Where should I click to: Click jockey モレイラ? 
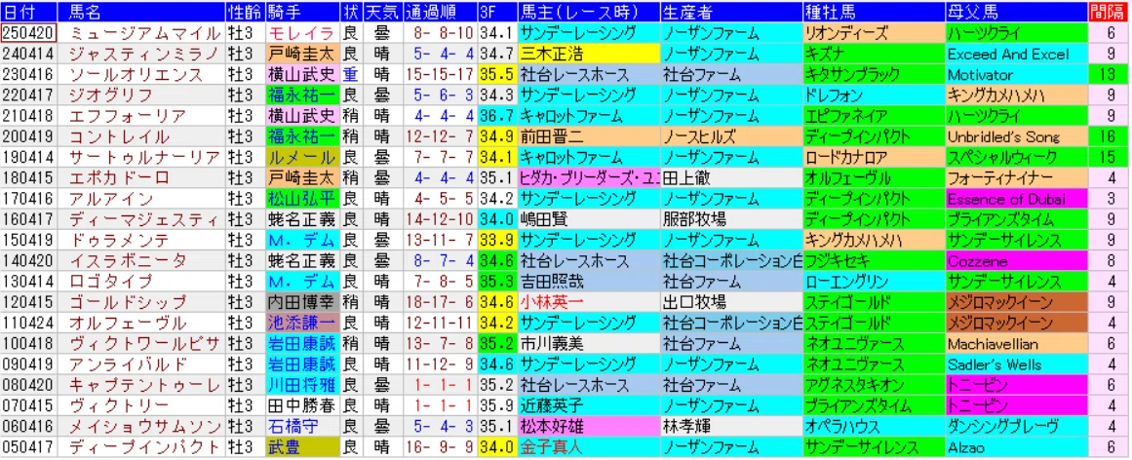[x=301, y=32]
